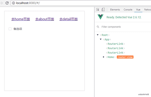Click 'Ready. Detected Vue 2.6.12.' message

coord(124,17)
